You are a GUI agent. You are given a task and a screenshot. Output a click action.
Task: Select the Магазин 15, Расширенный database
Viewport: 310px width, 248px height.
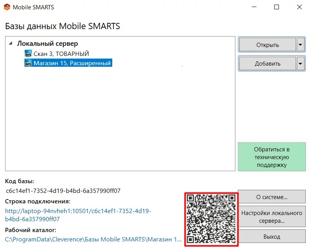coord(72,63)
